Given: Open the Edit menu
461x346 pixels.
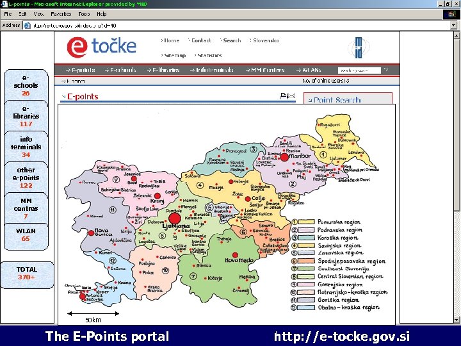Looking at the screenshot, I should [22, 14].
